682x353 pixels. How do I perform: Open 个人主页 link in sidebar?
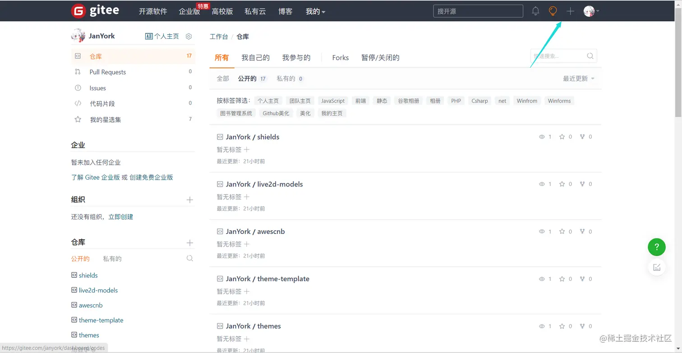(x=162, y=36)
